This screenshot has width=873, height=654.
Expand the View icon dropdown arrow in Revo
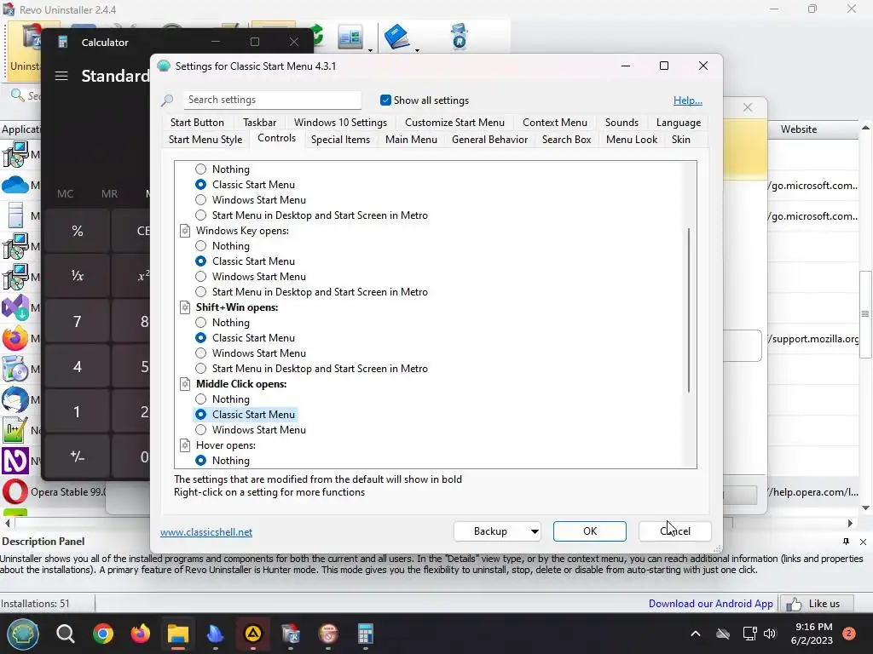pos(370,50)
